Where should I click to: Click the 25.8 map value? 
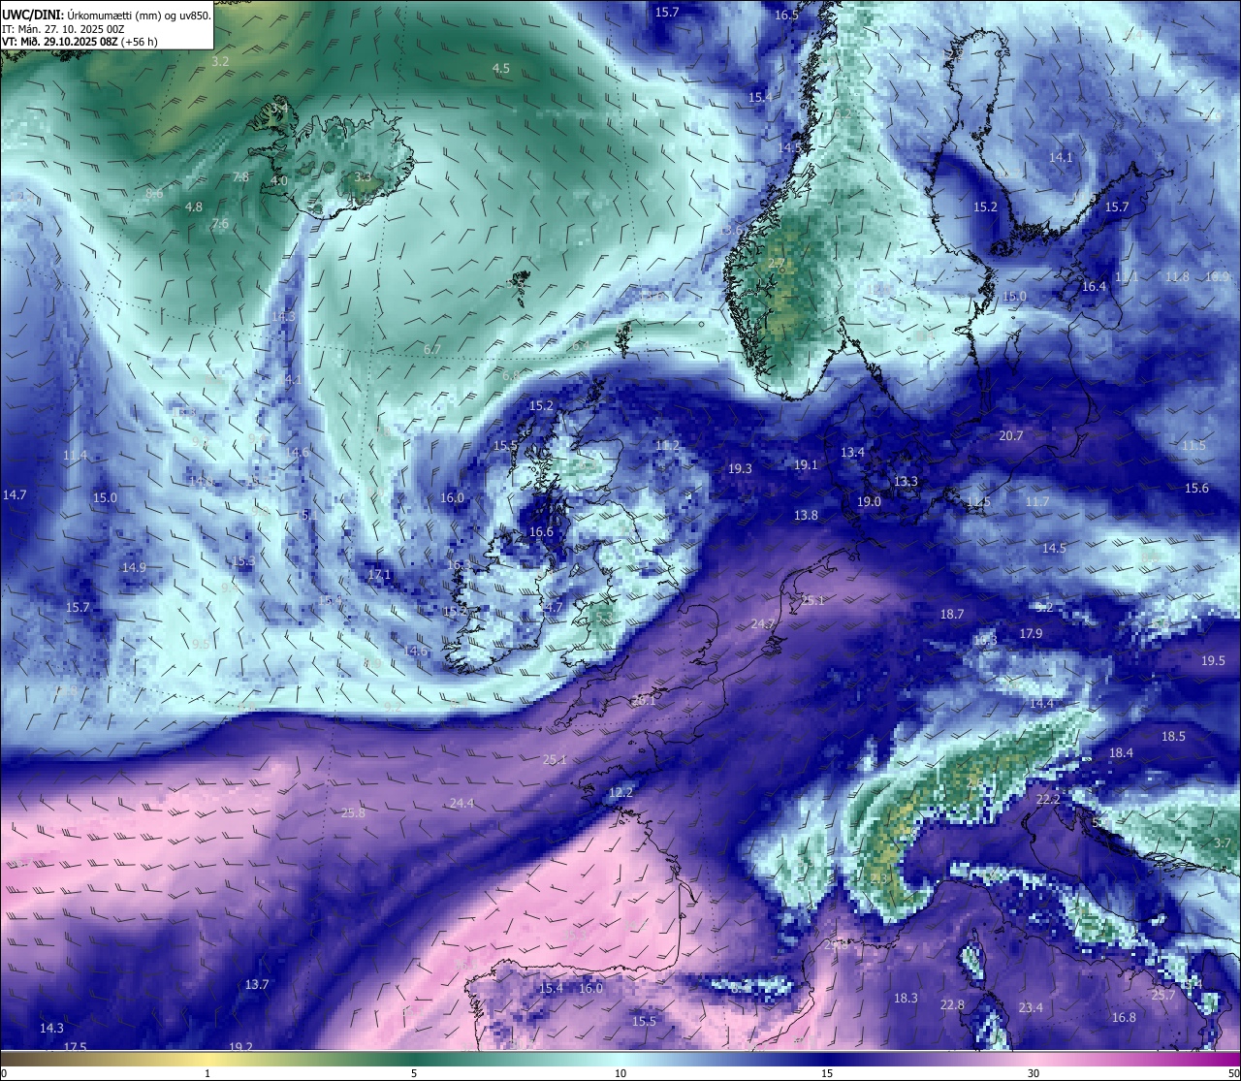(x=353, y=813)
